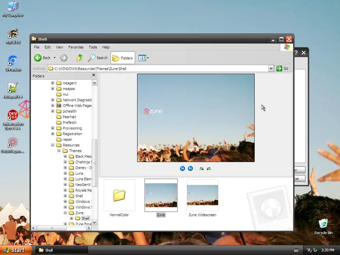Open the Help menu

point(106,47)
